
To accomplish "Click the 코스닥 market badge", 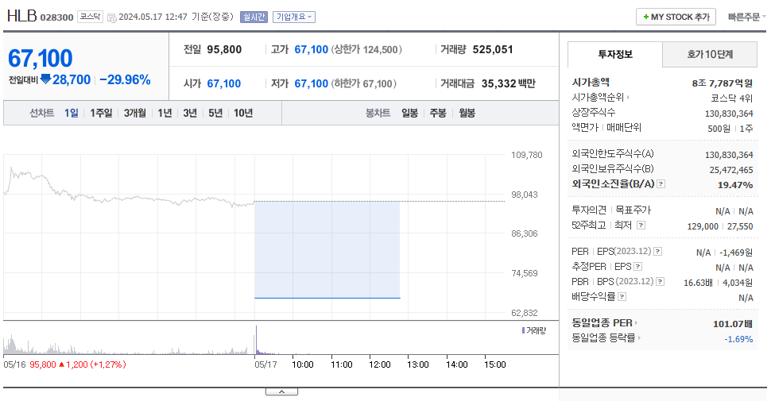I will [x=90, y=17].
